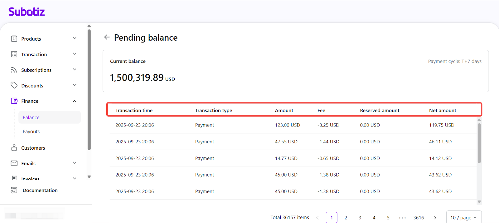Click the Customers person icon

pyautogui.click(x=14, y=148)
